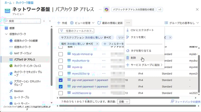Click 最新の情報に更新 refresh button

110,23
